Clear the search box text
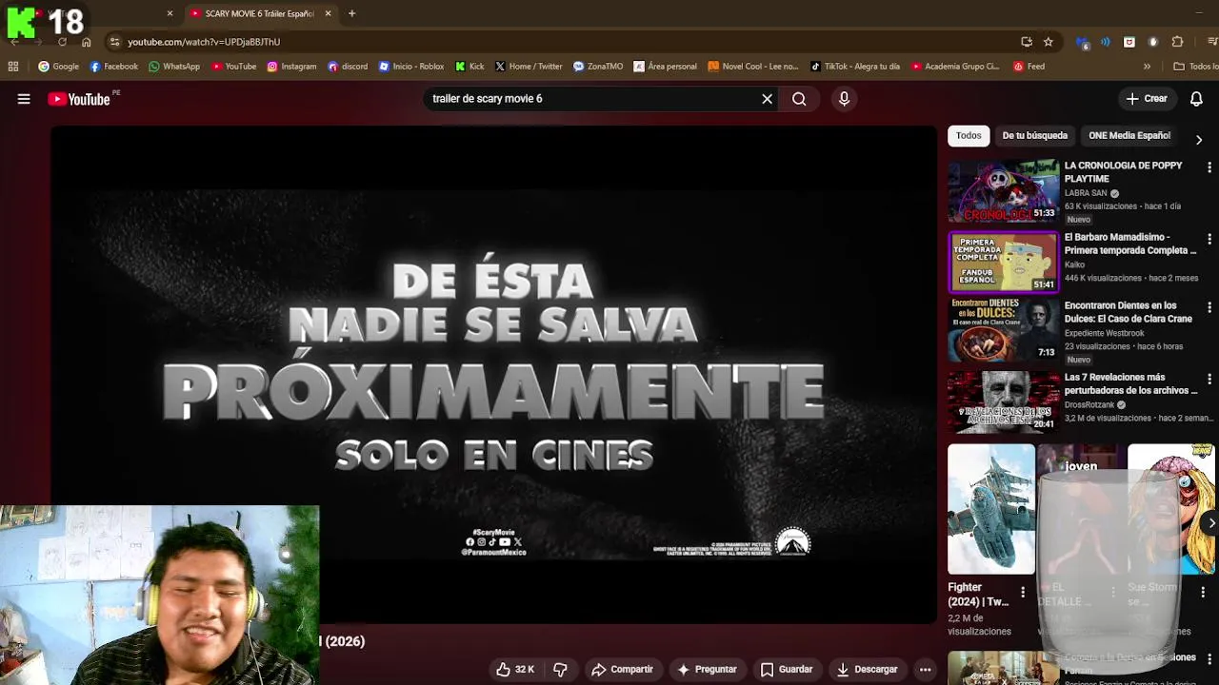1219x685 pixels. coord(767,99)
